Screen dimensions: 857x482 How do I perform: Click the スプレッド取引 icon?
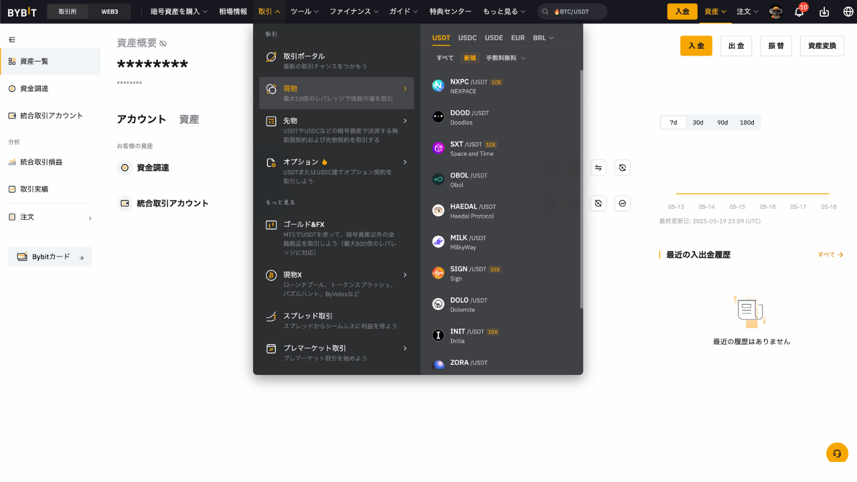tap(271, 317)
